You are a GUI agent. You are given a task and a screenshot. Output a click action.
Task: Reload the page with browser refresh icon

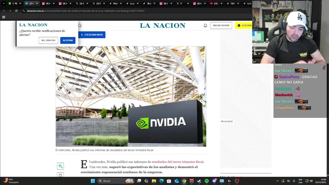(16, 11)
